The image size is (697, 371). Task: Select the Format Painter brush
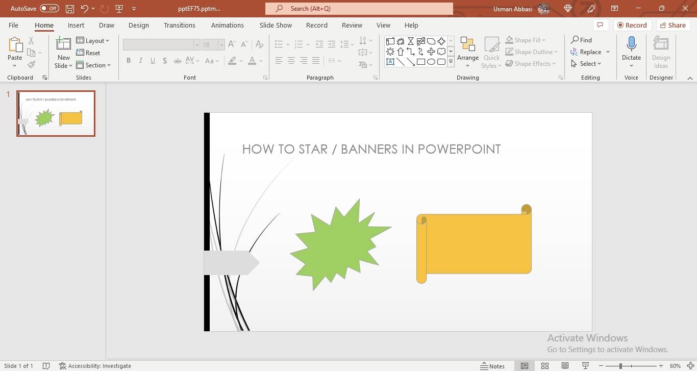31,64
